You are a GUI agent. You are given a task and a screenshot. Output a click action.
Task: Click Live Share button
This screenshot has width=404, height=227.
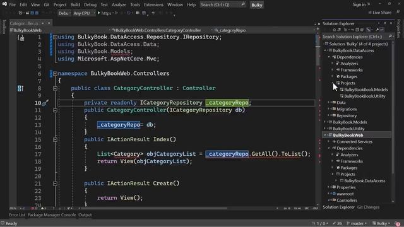click(x=380, y=13)
